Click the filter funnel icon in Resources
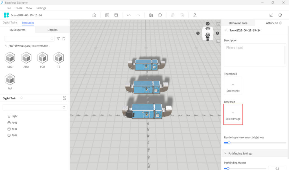 pyautogui.click(x=58, y=39)
